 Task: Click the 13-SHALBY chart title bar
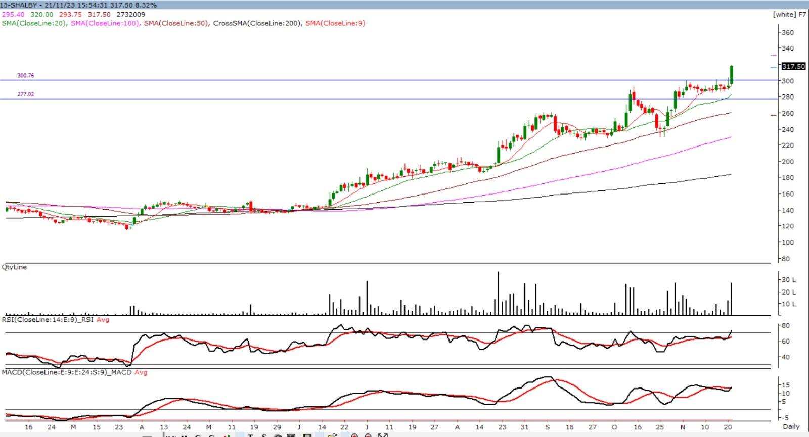tap(78, 5)
